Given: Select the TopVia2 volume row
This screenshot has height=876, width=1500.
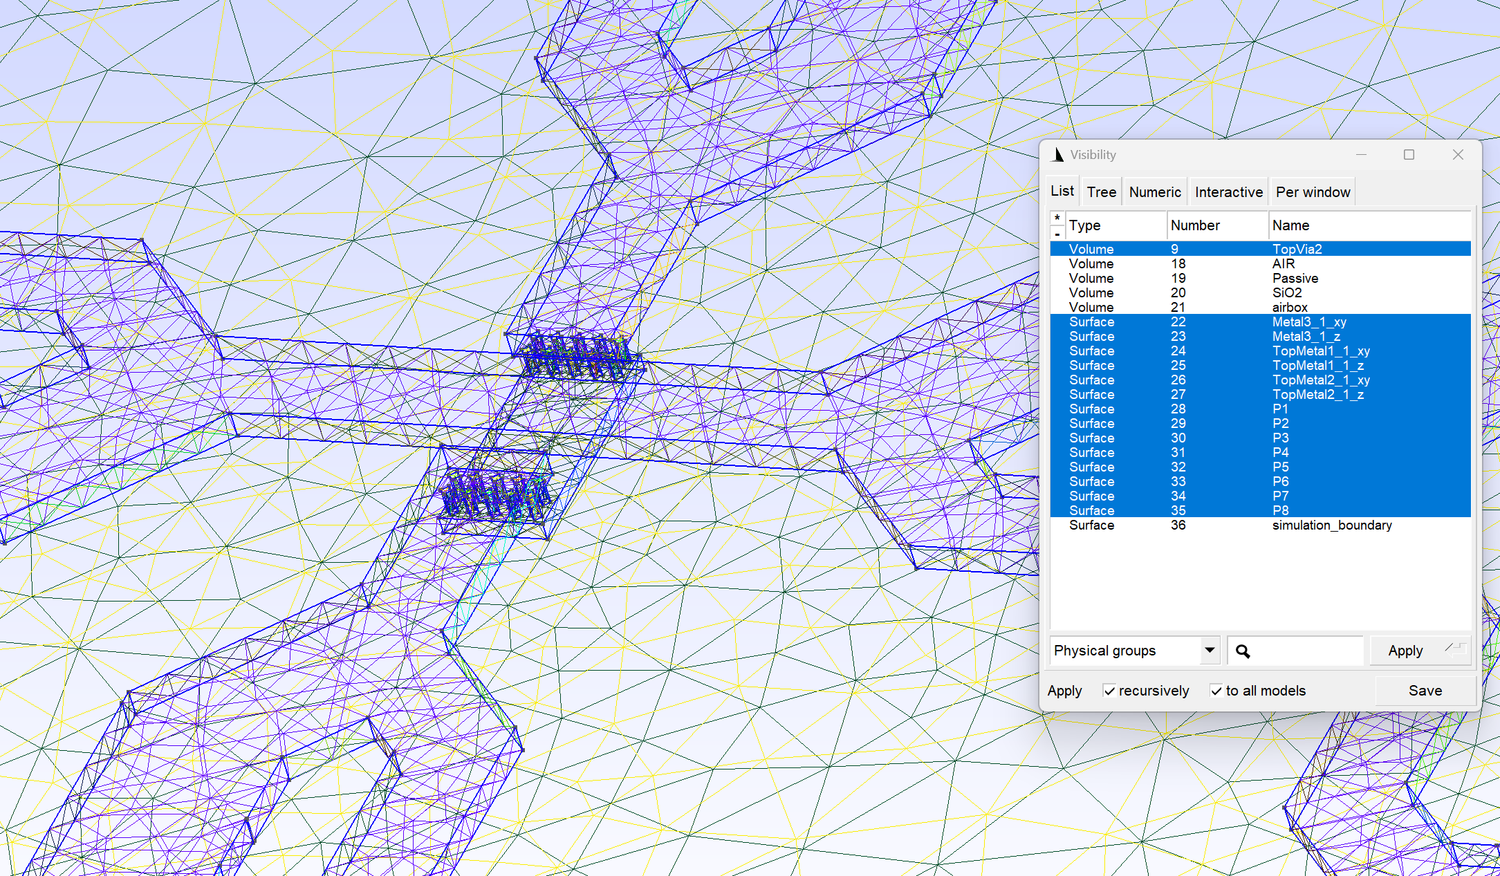Looking at the screenshot, I should click(x=1260, y=249).
